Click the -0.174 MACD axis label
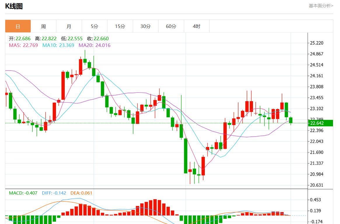340x224 pixels. pos(316,222)
